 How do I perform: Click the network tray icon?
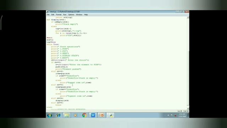pos(172,115)
